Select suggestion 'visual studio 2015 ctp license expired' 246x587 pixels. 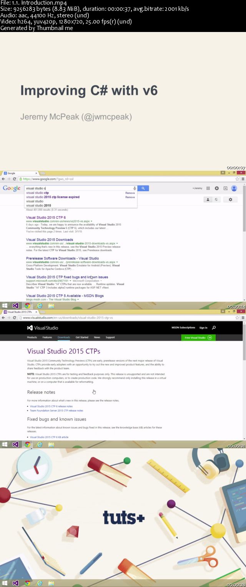tap(53, 197)
